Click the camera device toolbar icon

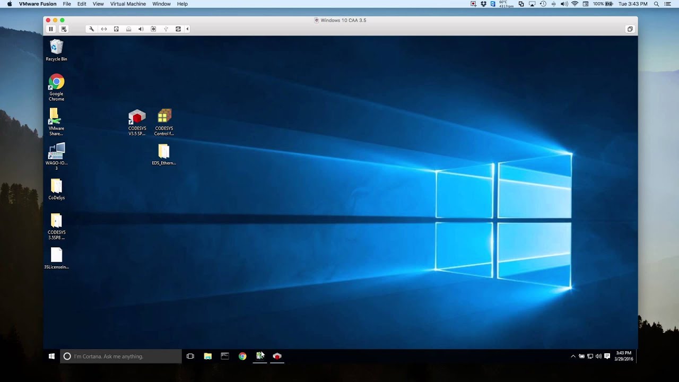[x=153, y=29]
